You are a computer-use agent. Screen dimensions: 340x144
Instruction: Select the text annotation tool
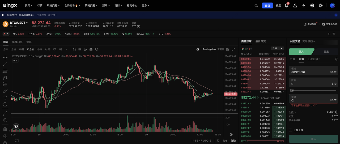[5, 98]
